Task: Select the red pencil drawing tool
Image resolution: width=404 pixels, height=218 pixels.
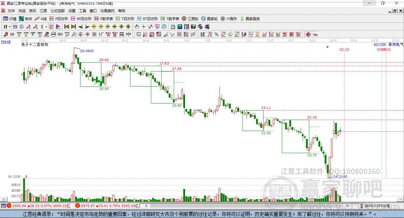Action: coord(6,34)
